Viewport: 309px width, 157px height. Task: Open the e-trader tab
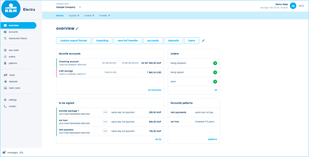click(x=103, y=15)
